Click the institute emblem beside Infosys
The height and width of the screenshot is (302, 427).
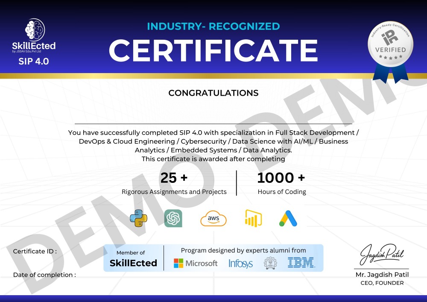pos(269,263)
